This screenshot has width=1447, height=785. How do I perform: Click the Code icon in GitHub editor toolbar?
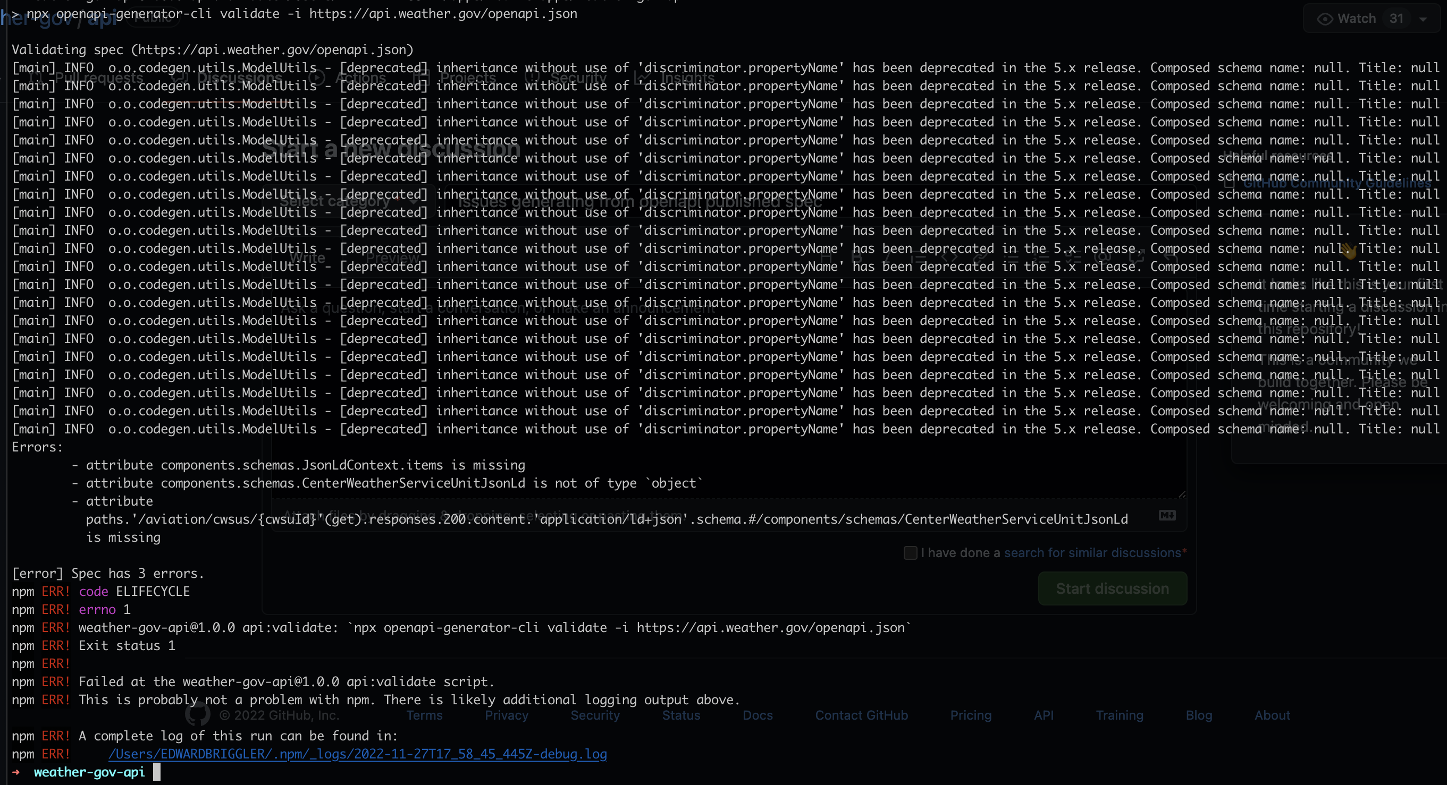[949, 258]
